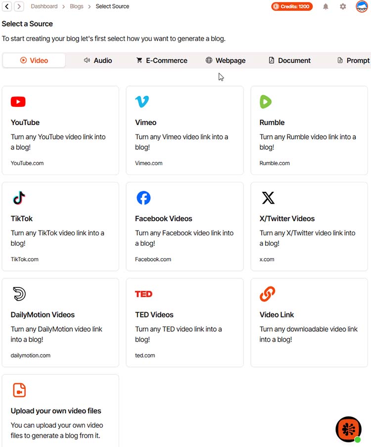Open the Dashboard breadcrumb link
Image resolution: width=371 pixels, height=447 pixels.
click(44, 6)
